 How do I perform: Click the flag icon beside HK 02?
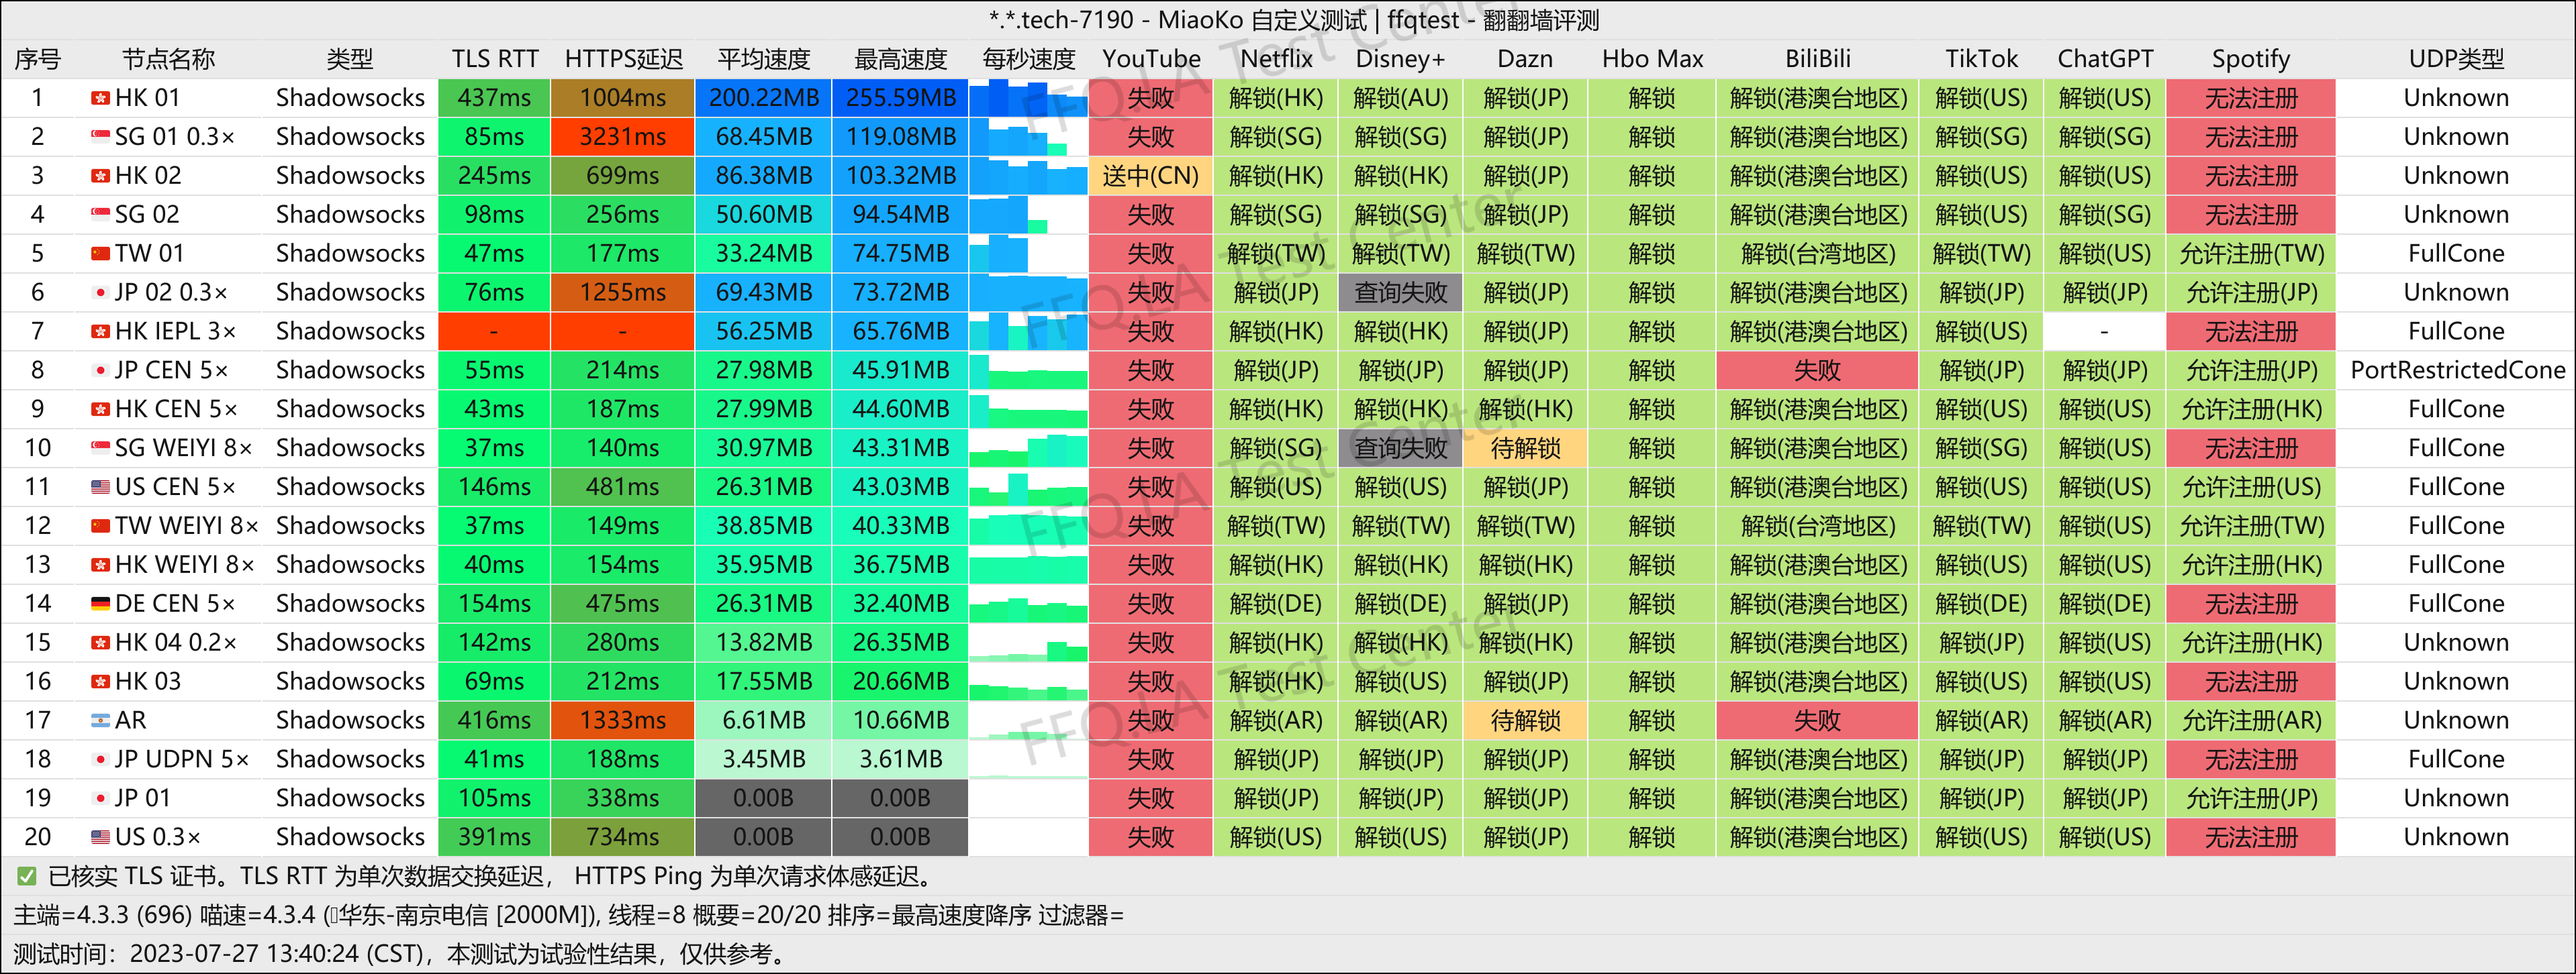(100, 176)
